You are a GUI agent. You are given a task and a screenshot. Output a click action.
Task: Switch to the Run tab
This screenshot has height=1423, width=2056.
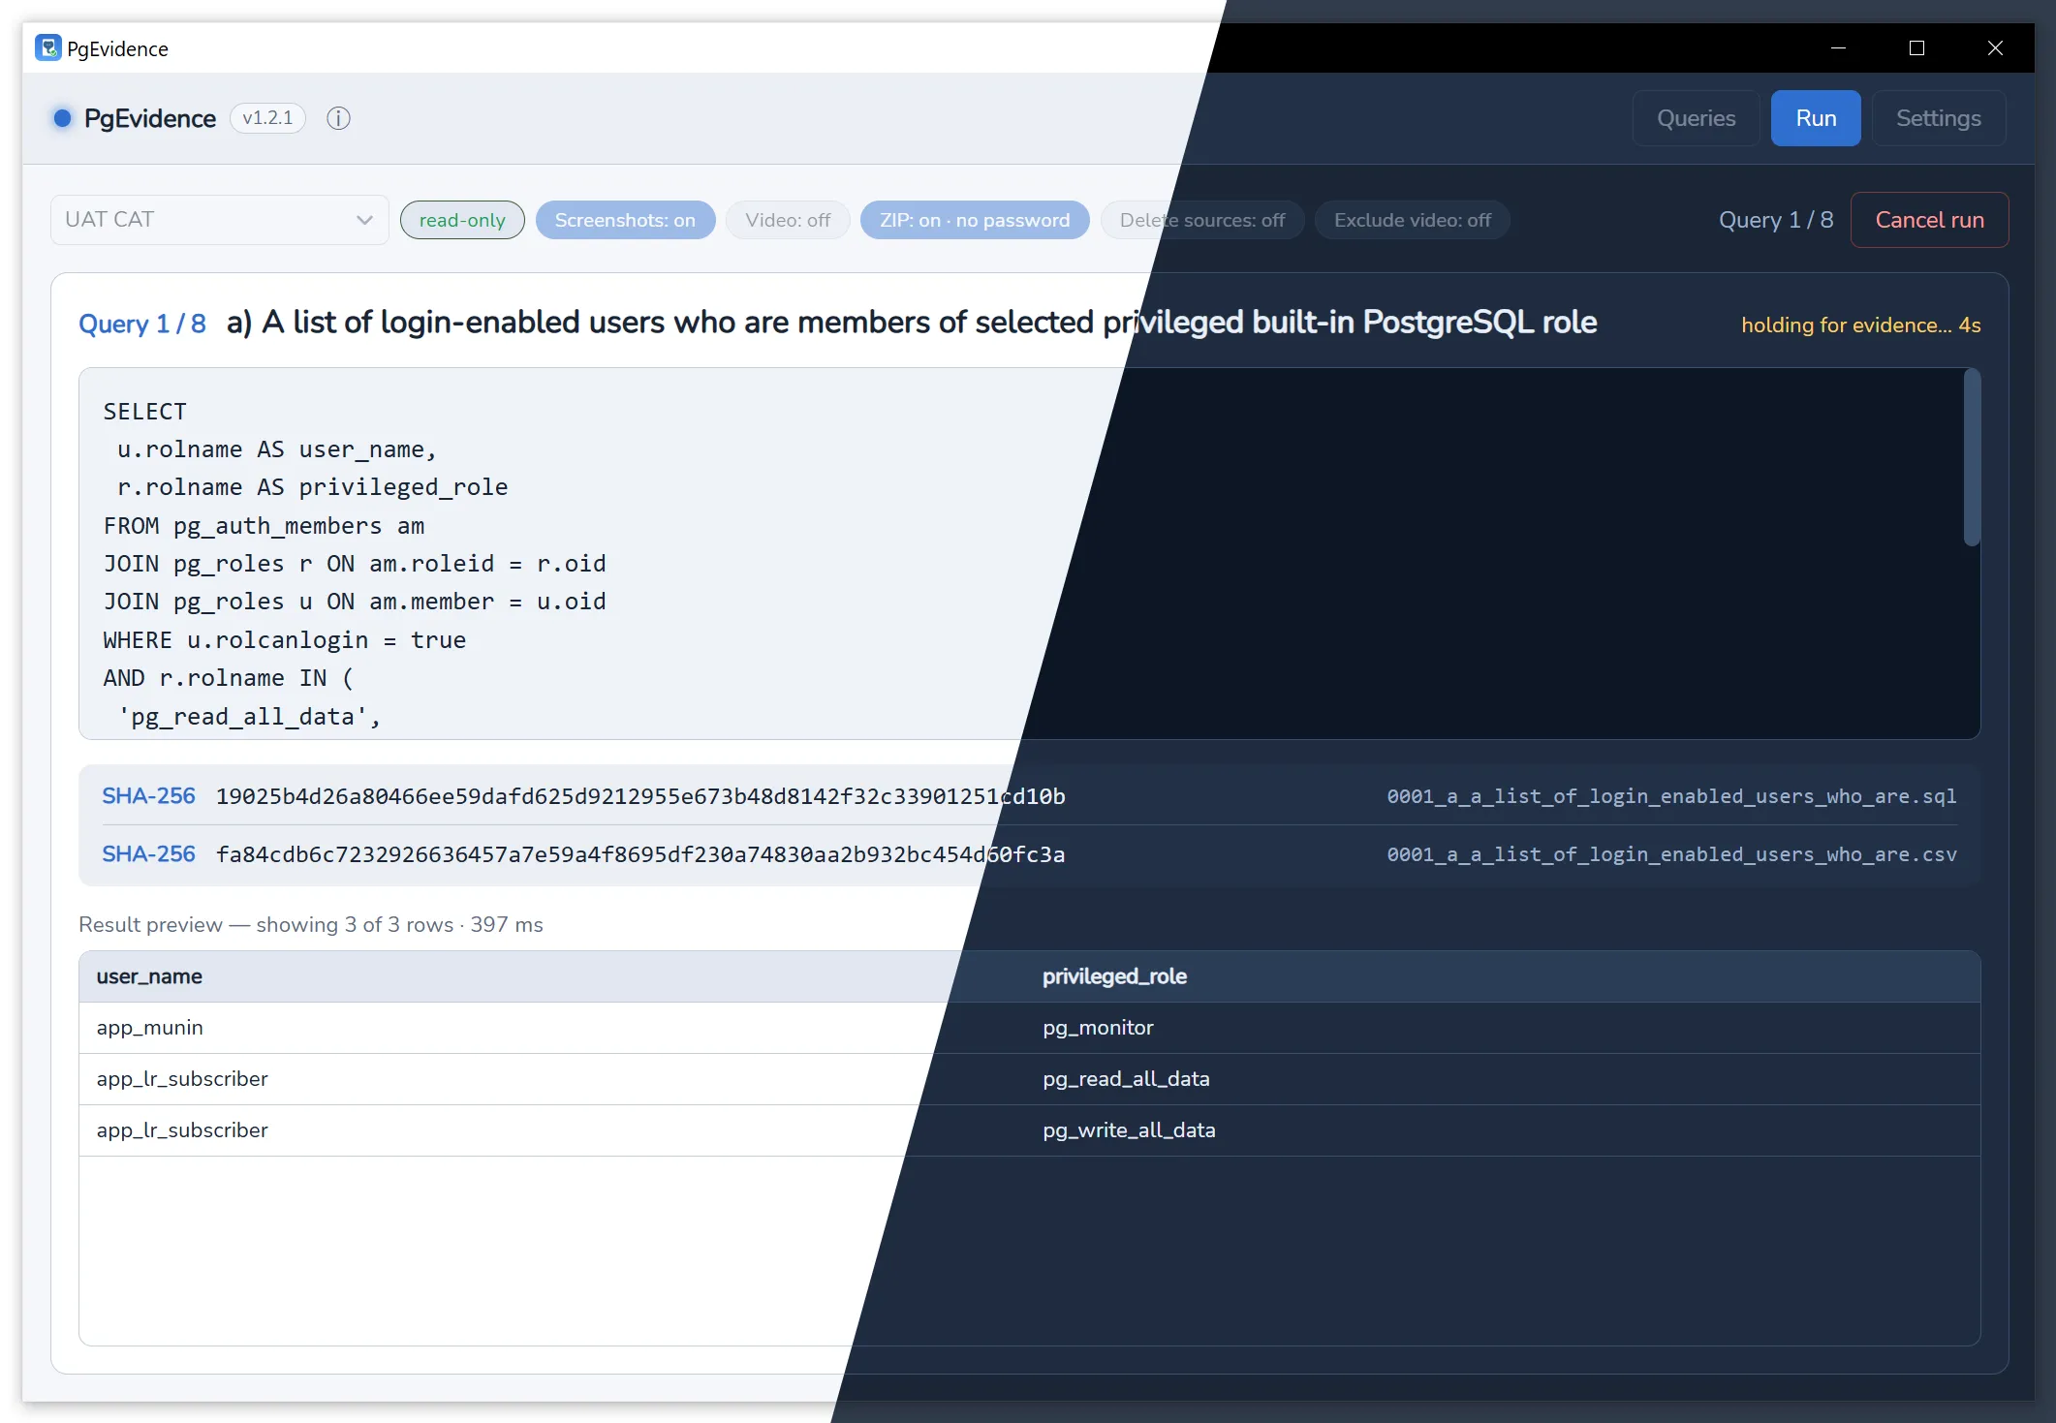1816,118
